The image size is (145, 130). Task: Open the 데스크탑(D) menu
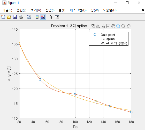[78, 10]
